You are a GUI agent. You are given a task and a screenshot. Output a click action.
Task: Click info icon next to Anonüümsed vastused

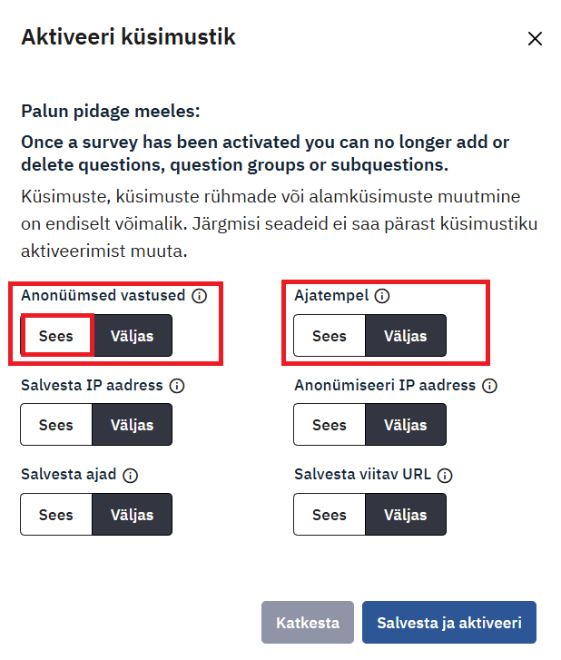click(200, 296)
